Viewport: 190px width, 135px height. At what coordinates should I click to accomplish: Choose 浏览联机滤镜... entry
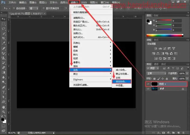tap(91, 85)
